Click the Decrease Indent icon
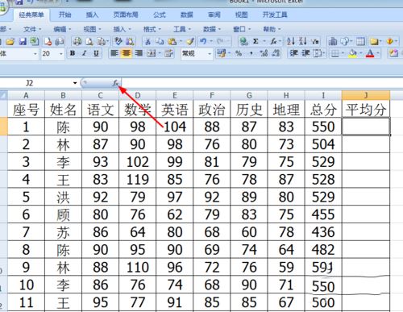 [293, 53]
